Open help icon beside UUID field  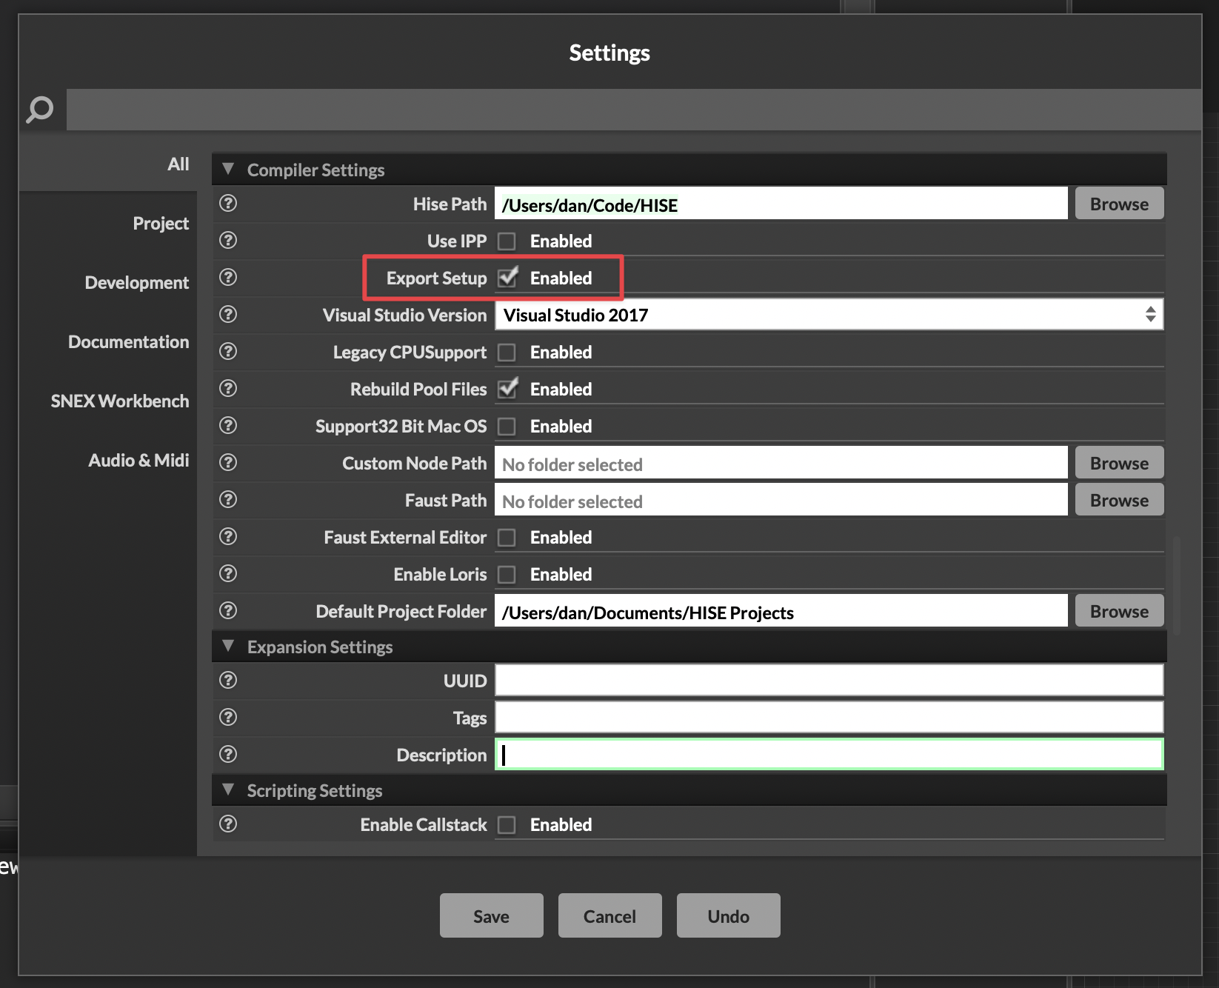[228, 680]
